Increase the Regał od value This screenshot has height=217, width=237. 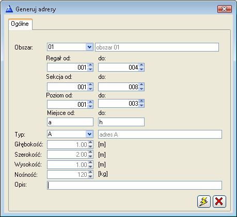pyautogui.click(x=90, y=65)
